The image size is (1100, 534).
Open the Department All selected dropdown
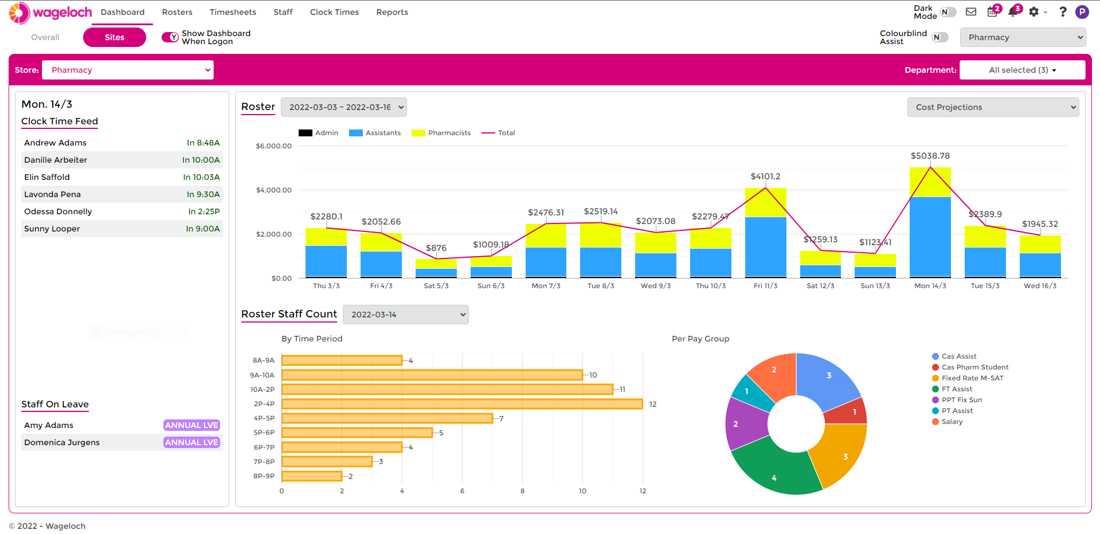[1023, 70]
